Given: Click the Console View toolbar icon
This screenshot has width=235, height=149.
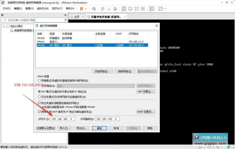Looking at the screenshot, I should (x=152, y=9).
